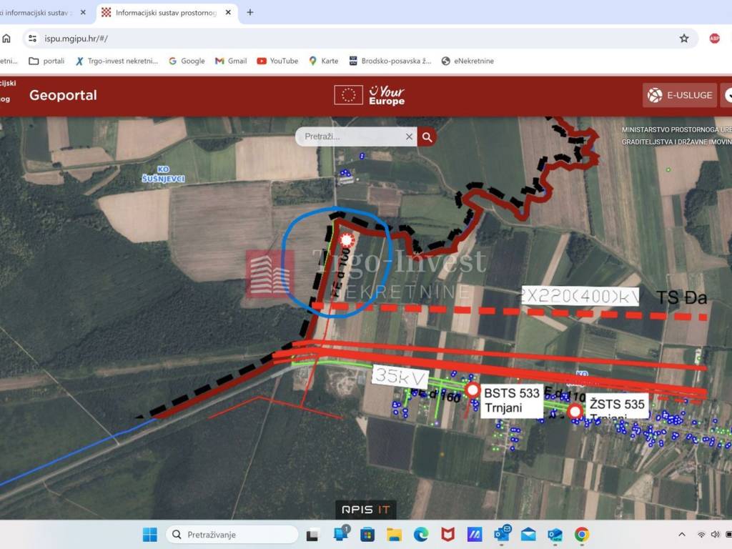The width and height of the screenshot is (732, 549).
Task: Open the Gmail bookmark
Action: [x=231, y=61]
